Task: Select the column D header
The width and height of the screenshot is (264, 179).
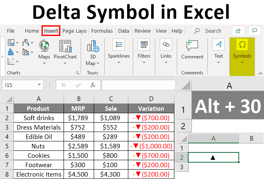Action: tap(151, 98)
